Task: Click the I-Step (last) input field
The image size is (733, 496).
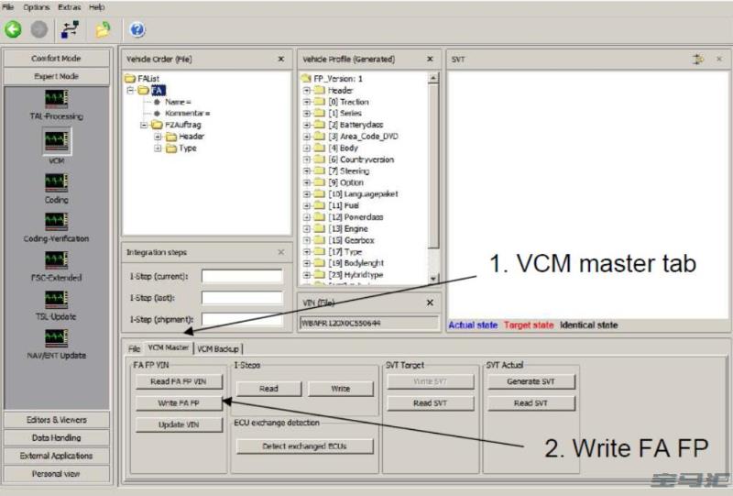Action: coord(242,298)
